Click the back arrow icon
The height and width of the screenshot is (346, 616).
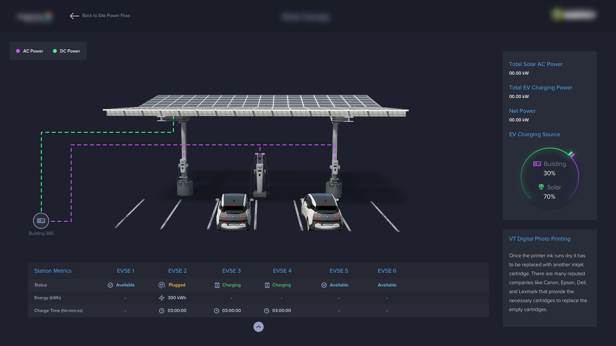click(x=74, y=16)
